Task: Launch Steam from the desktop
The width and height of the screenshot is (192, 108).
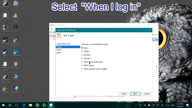Action: point(5,53)
